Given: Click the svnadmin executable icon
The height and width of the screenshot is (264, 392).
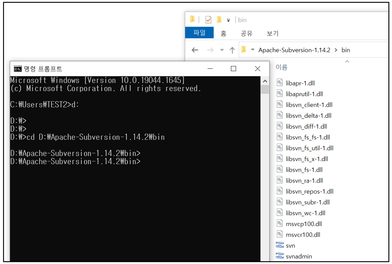Looking at the screenshot, I should pos(280,256).
